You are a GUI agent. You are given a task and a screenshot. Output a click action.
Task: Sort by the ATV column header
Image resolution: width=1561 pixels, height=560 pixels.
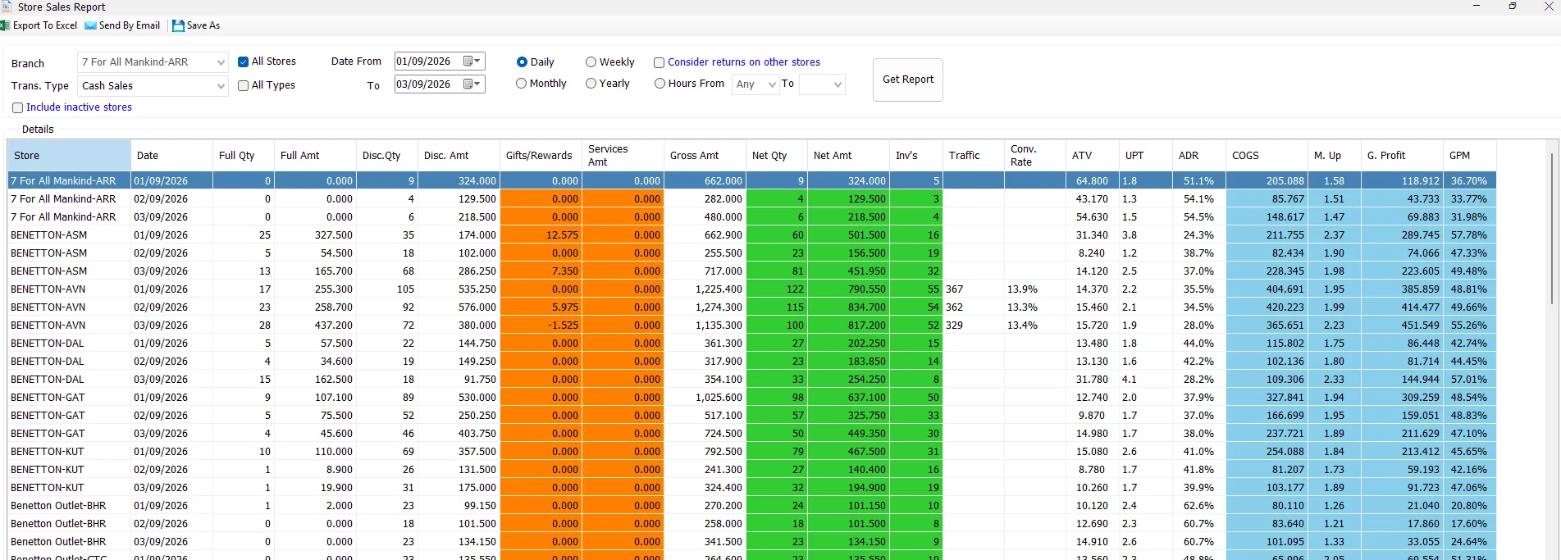pyautogui.click(x=1093, y=156)
